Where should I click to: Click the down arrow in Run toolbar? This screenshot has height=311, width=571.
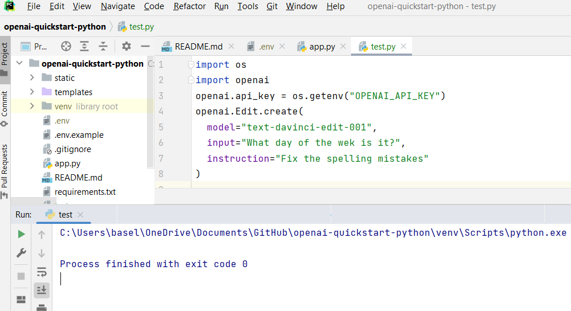pos(42,253)
